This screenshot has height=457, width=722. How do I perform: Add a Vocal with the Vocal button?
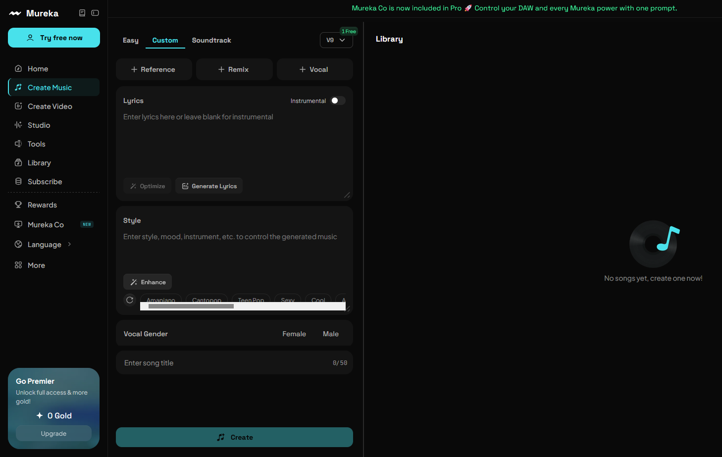click(x=314, y=69)
